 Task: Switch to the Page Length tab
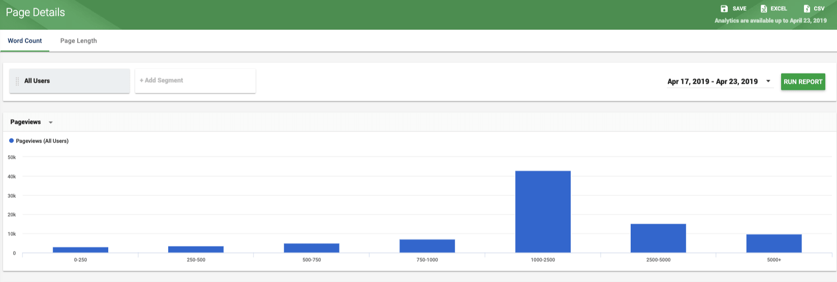tap(78, 41)
